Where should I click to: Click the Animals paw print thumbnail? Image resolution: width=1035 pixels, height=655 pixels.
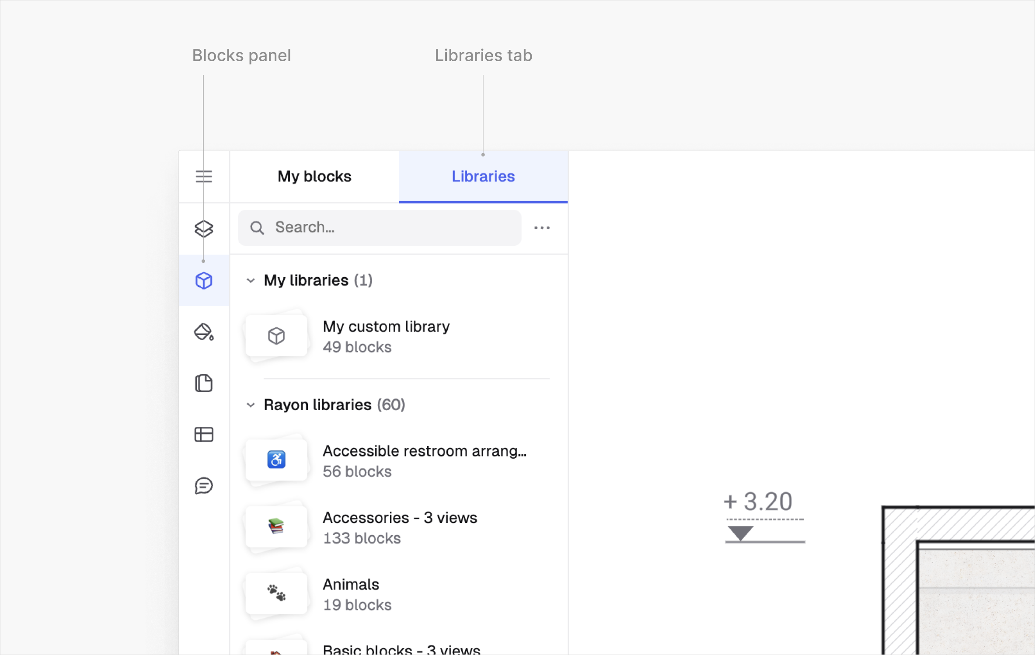coord(276,593)
